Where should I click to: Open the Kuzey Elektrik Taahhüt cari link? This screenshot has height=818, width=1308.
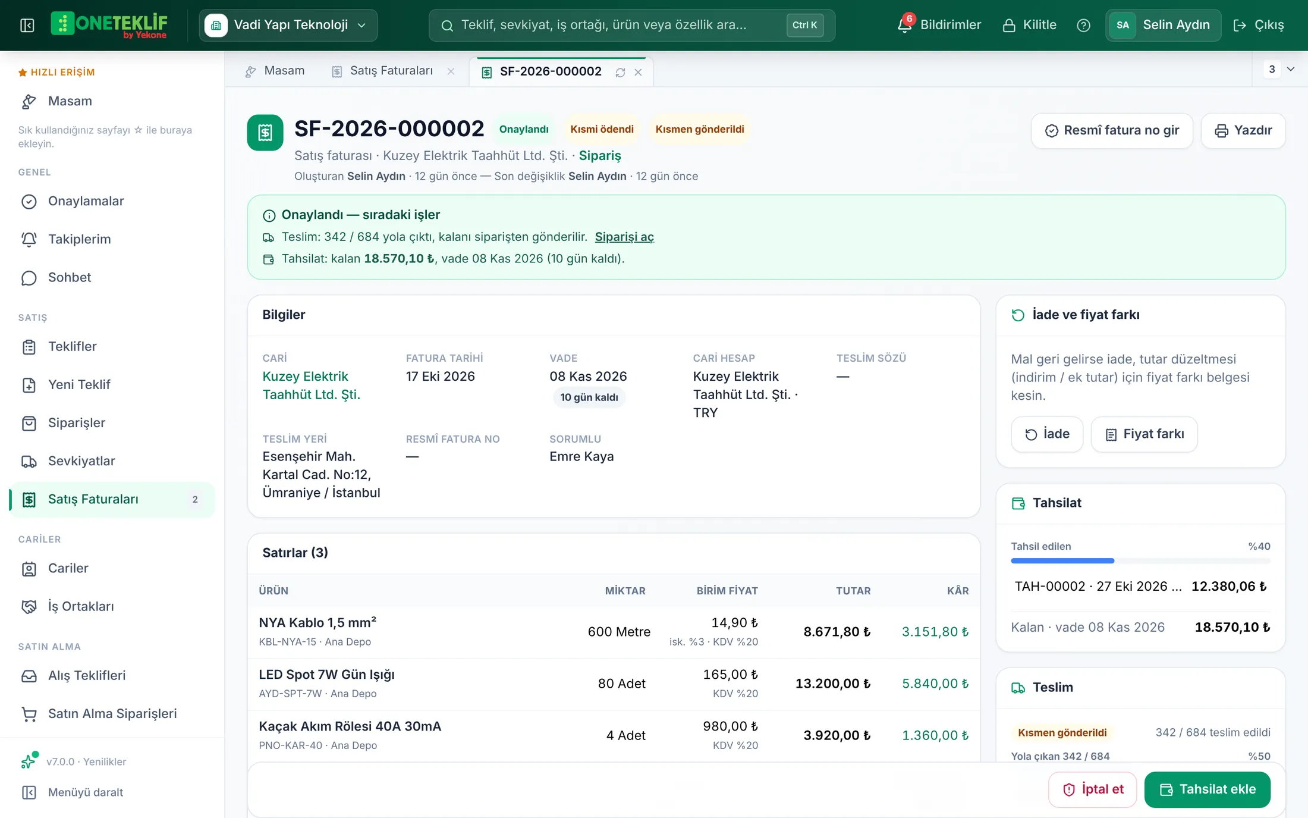312,386
